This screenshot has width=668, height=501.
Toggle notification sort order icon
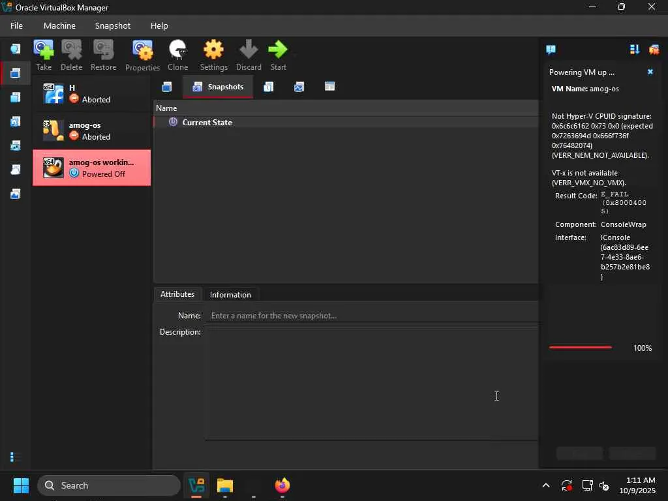[x=635, y=50]
